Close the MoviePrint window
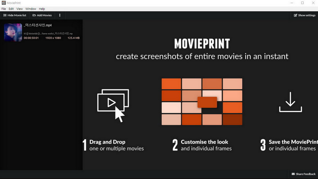The height and width of the screenshot is (179, 318). 313,3
